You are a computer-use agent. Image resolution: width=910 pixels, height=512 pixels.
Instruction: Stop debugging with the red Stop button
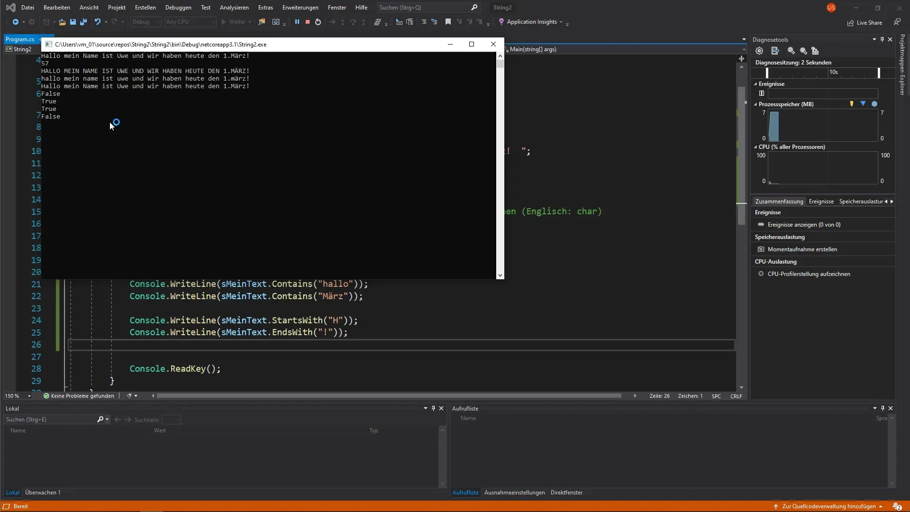[x=308, y=22]
